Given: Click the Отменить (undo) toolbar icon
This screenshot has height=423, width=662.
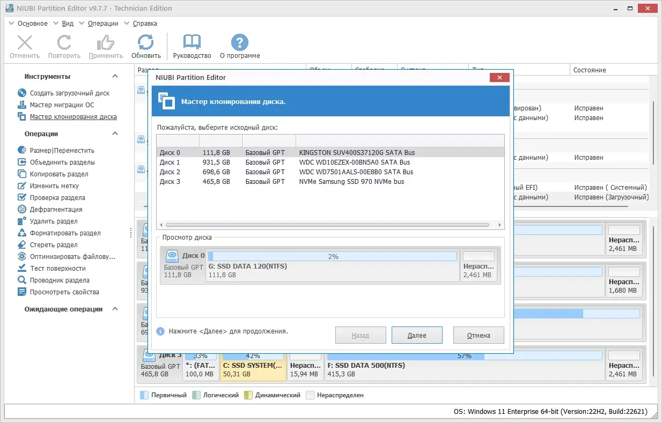Looking at the screenshot, I should click(25, 42).
